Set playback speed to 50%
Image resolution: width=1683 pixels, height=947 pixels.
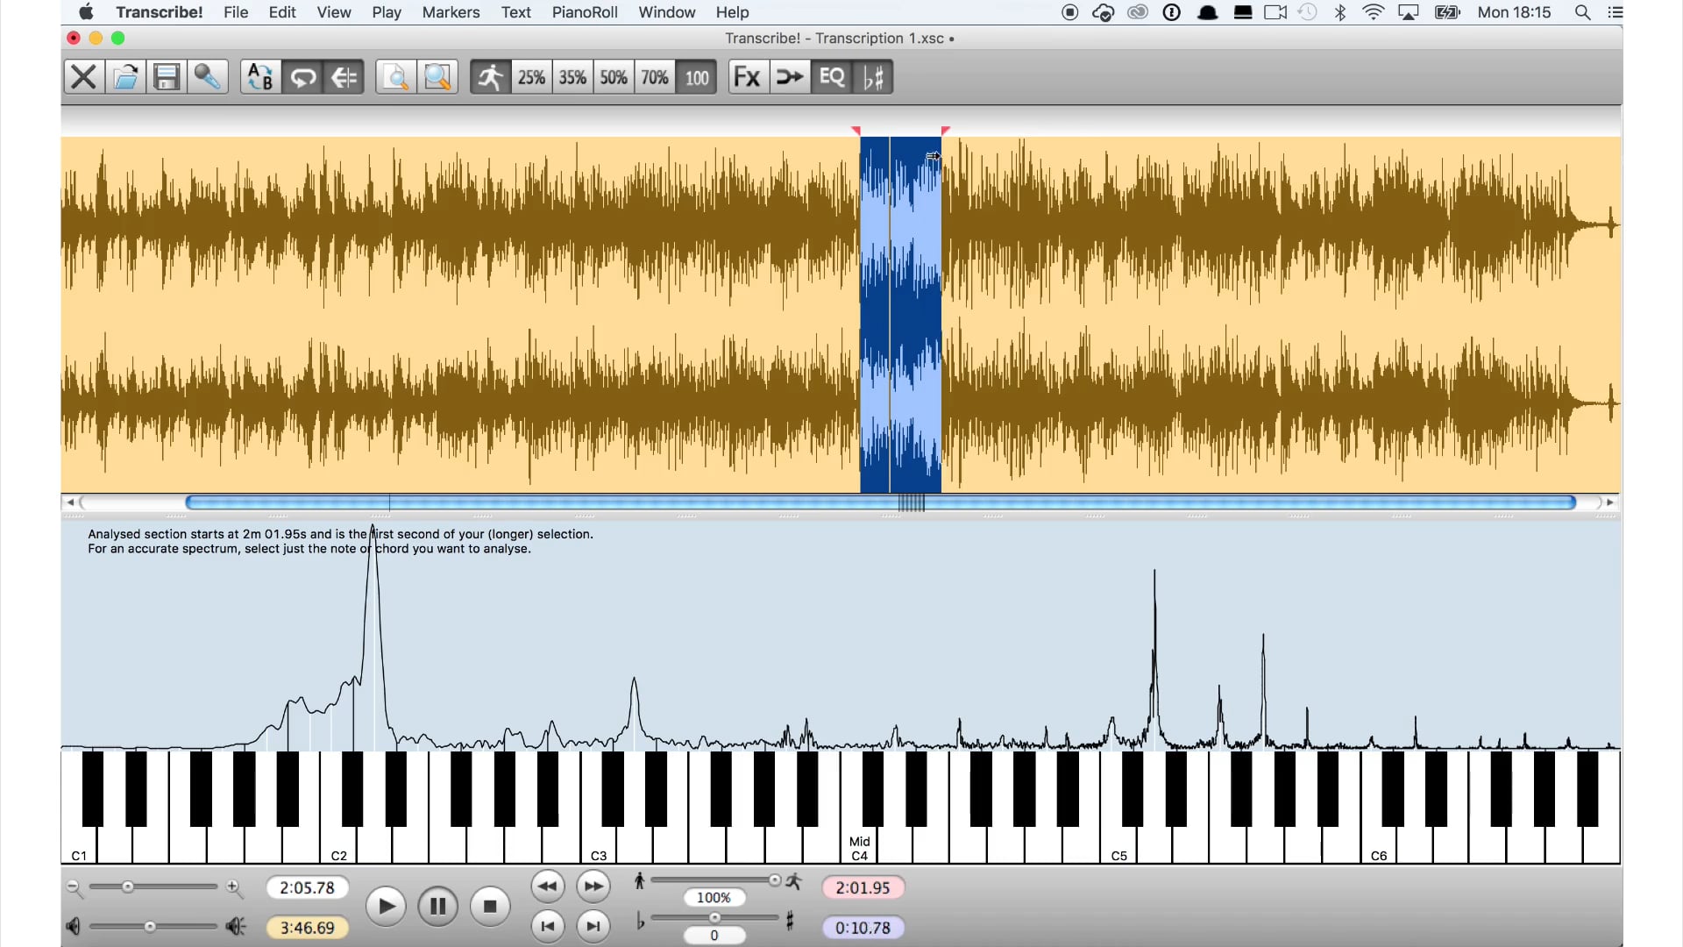[x=614, y=77]
